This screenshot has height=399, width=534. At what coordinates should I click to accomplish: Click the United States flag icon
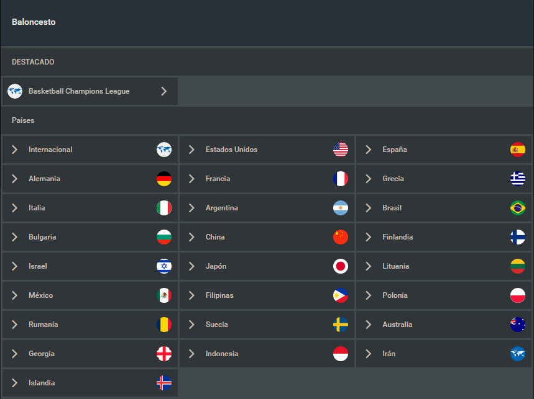(x=341, y=150)
